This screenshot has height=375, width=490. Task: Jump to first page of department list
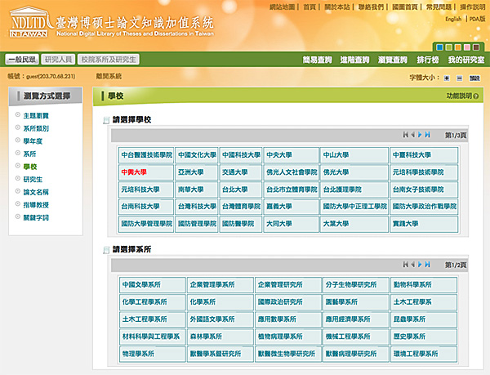(x=405, y=265)
